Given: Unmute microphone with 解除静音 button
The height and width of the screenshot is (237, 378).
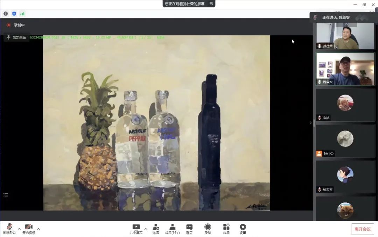Looking at the screenshot, I should [x=9, y=228].
